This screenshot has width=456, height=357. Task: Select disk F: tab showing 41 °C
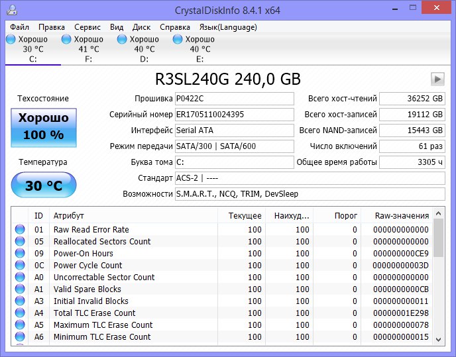(x=88, y=49)
